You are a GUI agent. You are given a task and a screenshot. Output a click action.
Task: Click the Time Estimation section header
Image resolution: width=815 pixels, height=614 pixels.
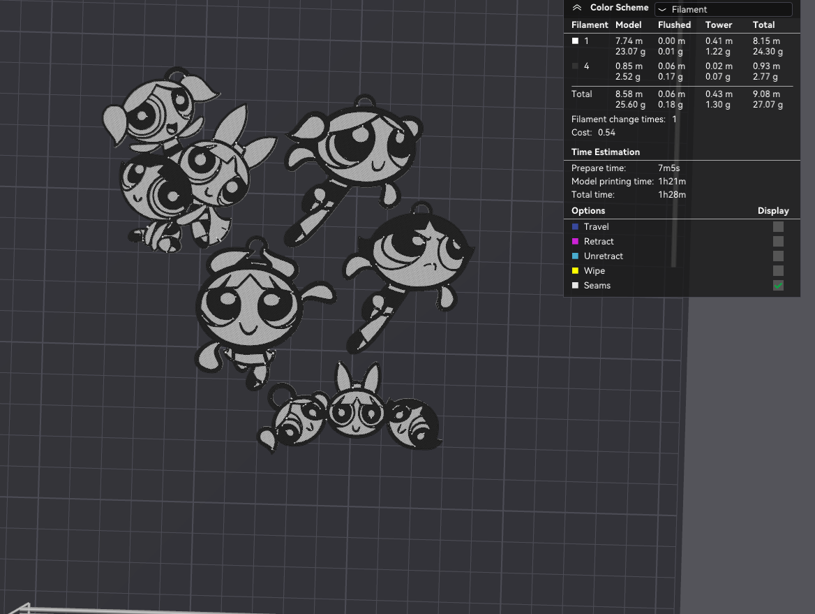[606, 152]
